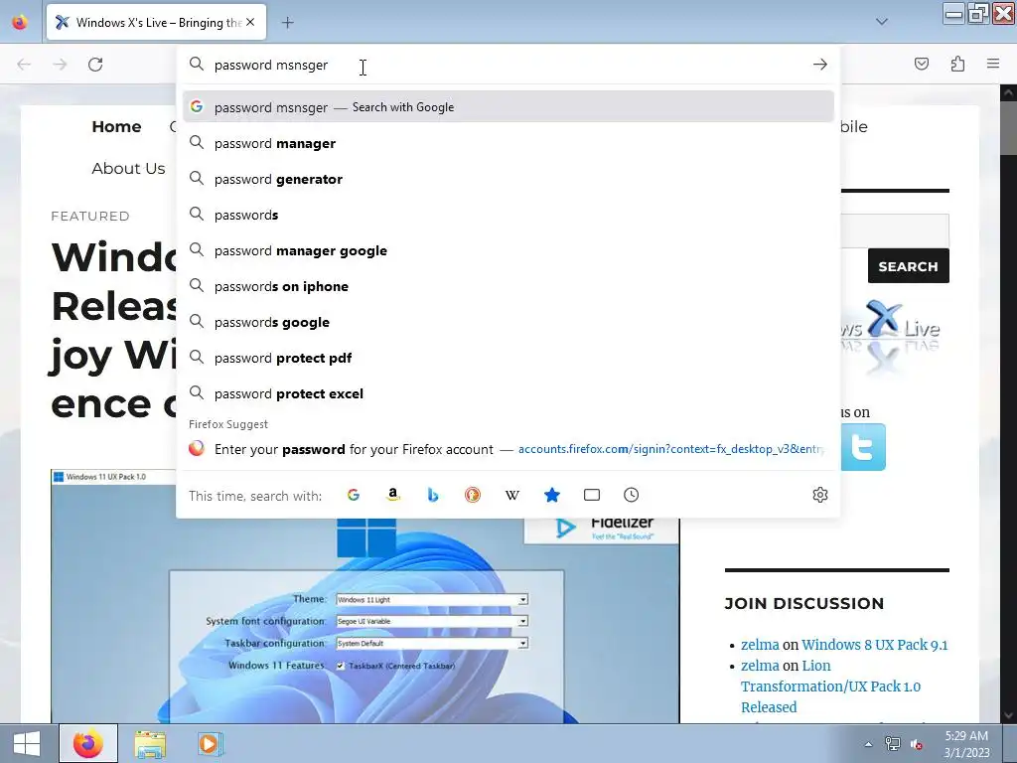1017x763 pixels.
Task: Close the Windows X's Live tab
Action: click(x=250, y=22)
